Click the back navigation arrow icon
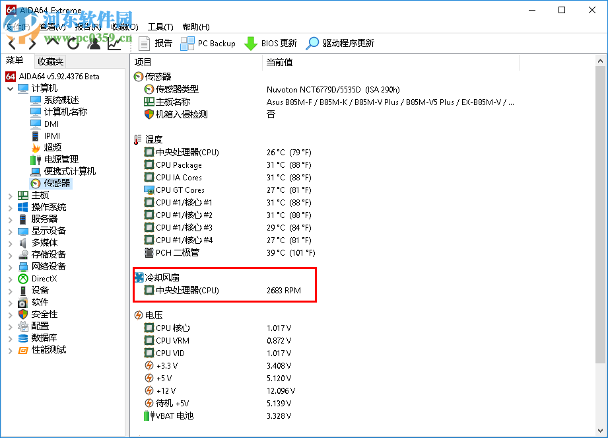This screenshot has height=438, width=608. [x=11, y=43]
